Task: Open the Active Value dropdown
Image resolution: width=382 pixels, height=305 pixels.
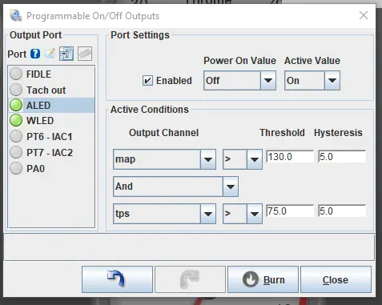Action: tap(312, 80)
